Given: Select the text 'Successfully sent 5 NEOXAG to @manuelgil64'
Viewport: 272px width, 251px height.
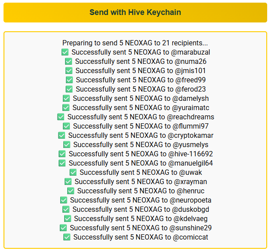Looking at the screenshot, I should [x=141, y=163].
